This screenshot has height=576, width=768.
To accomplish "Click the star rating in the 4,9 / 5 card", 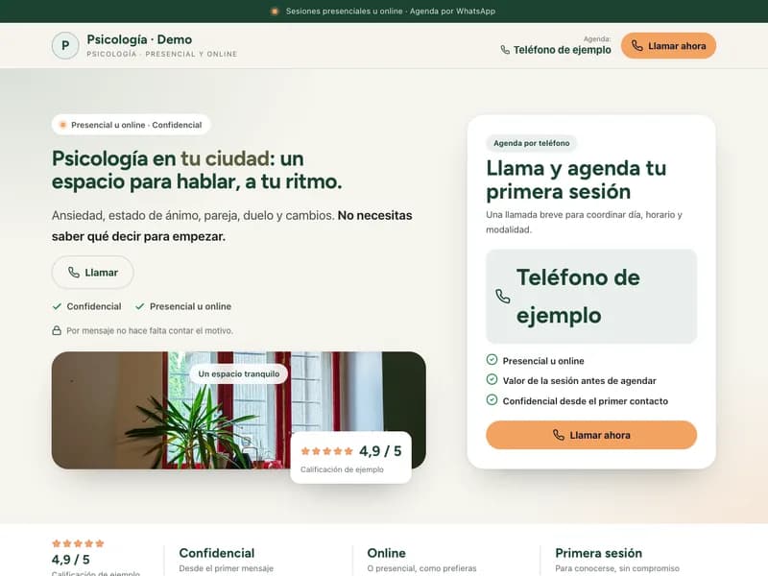I will (x=326, y=451).
